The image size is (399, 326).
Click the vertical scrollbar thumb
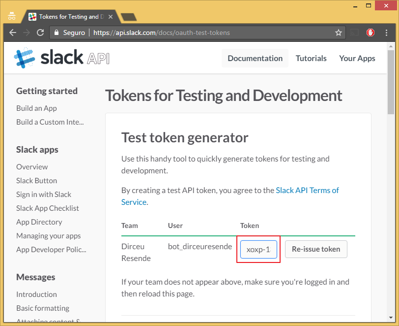(391, 82)
